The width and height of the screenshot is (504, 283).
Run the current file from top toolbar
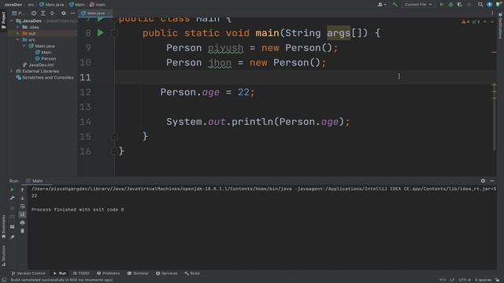(x=442, y=5)
